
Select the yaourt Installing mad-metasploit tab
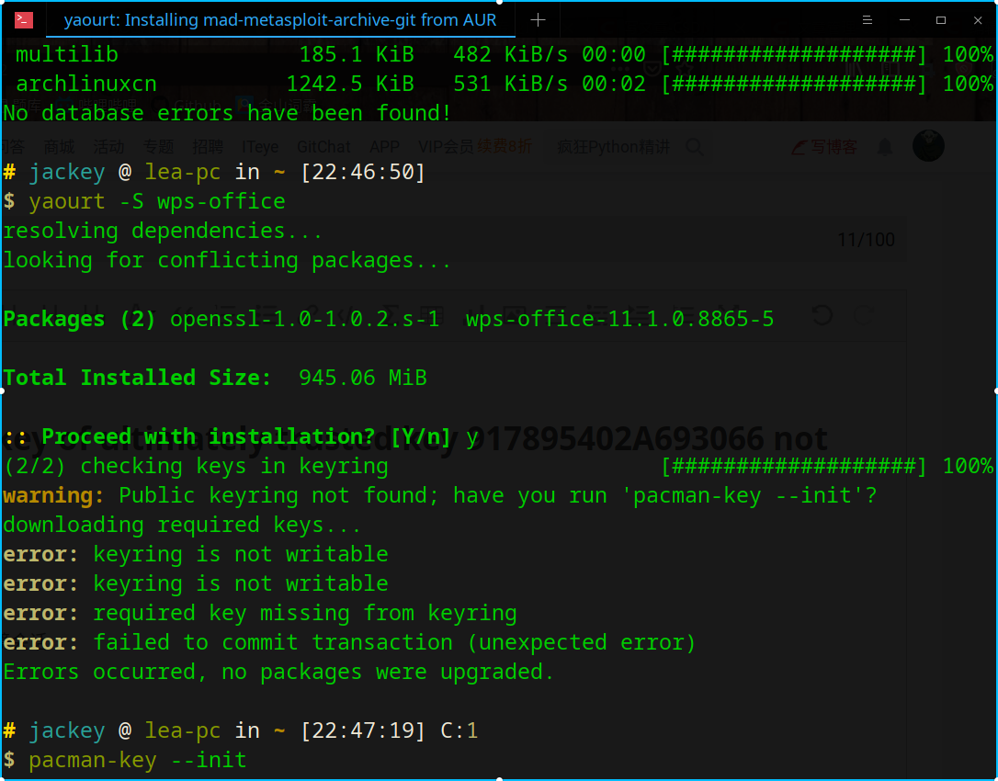pos(280,20)
